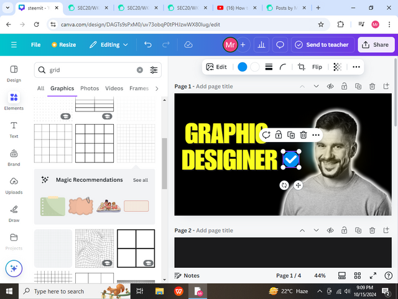Image resolution: width=398 pixels, height=299 pixels.
Task: Open the comments bubble icon
Action: click(280, 45)
